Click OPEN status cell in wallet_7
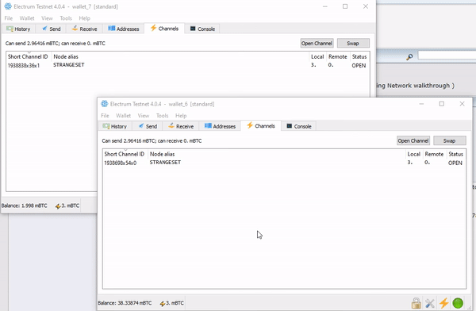 coord(359,66)
